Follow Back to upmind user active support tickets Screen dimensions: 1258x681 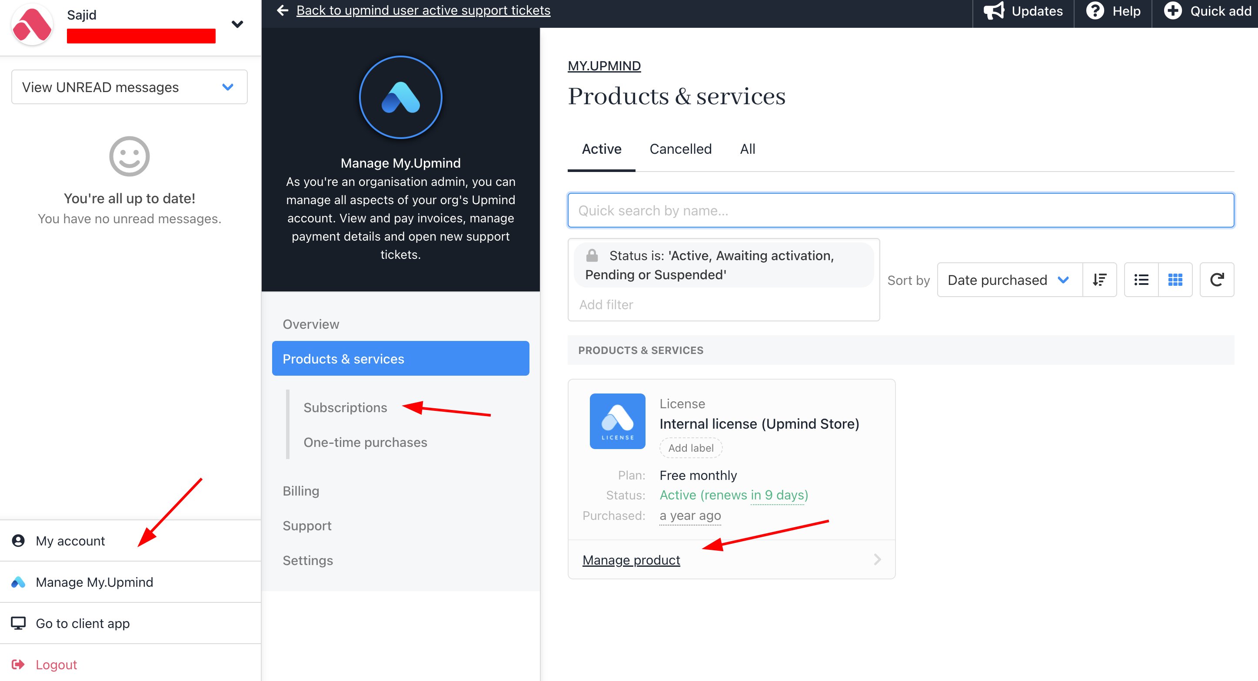click(423, 10)
